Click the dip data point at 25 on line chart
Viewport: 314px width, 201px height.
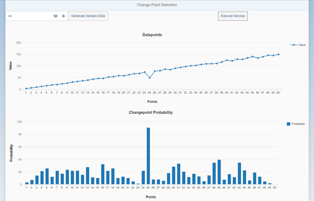(150, 78)
